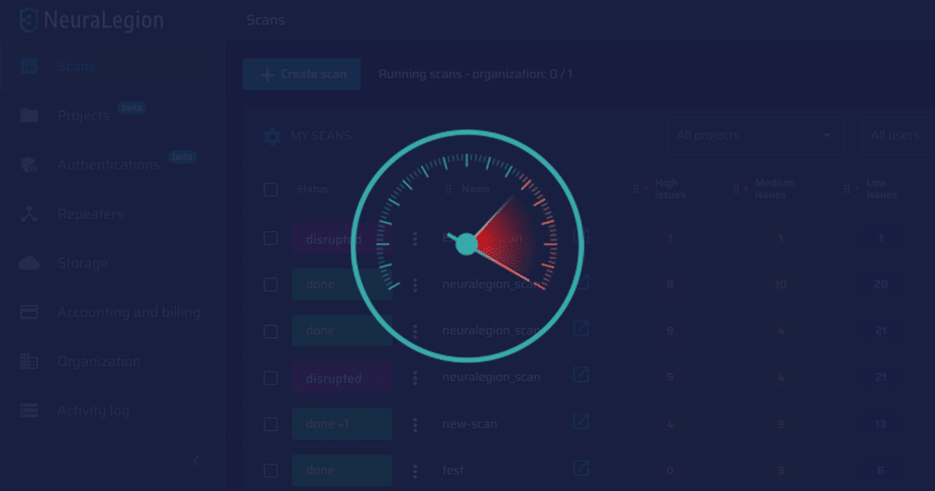Click test scan open-in-new-window icon

coord(581,467)
